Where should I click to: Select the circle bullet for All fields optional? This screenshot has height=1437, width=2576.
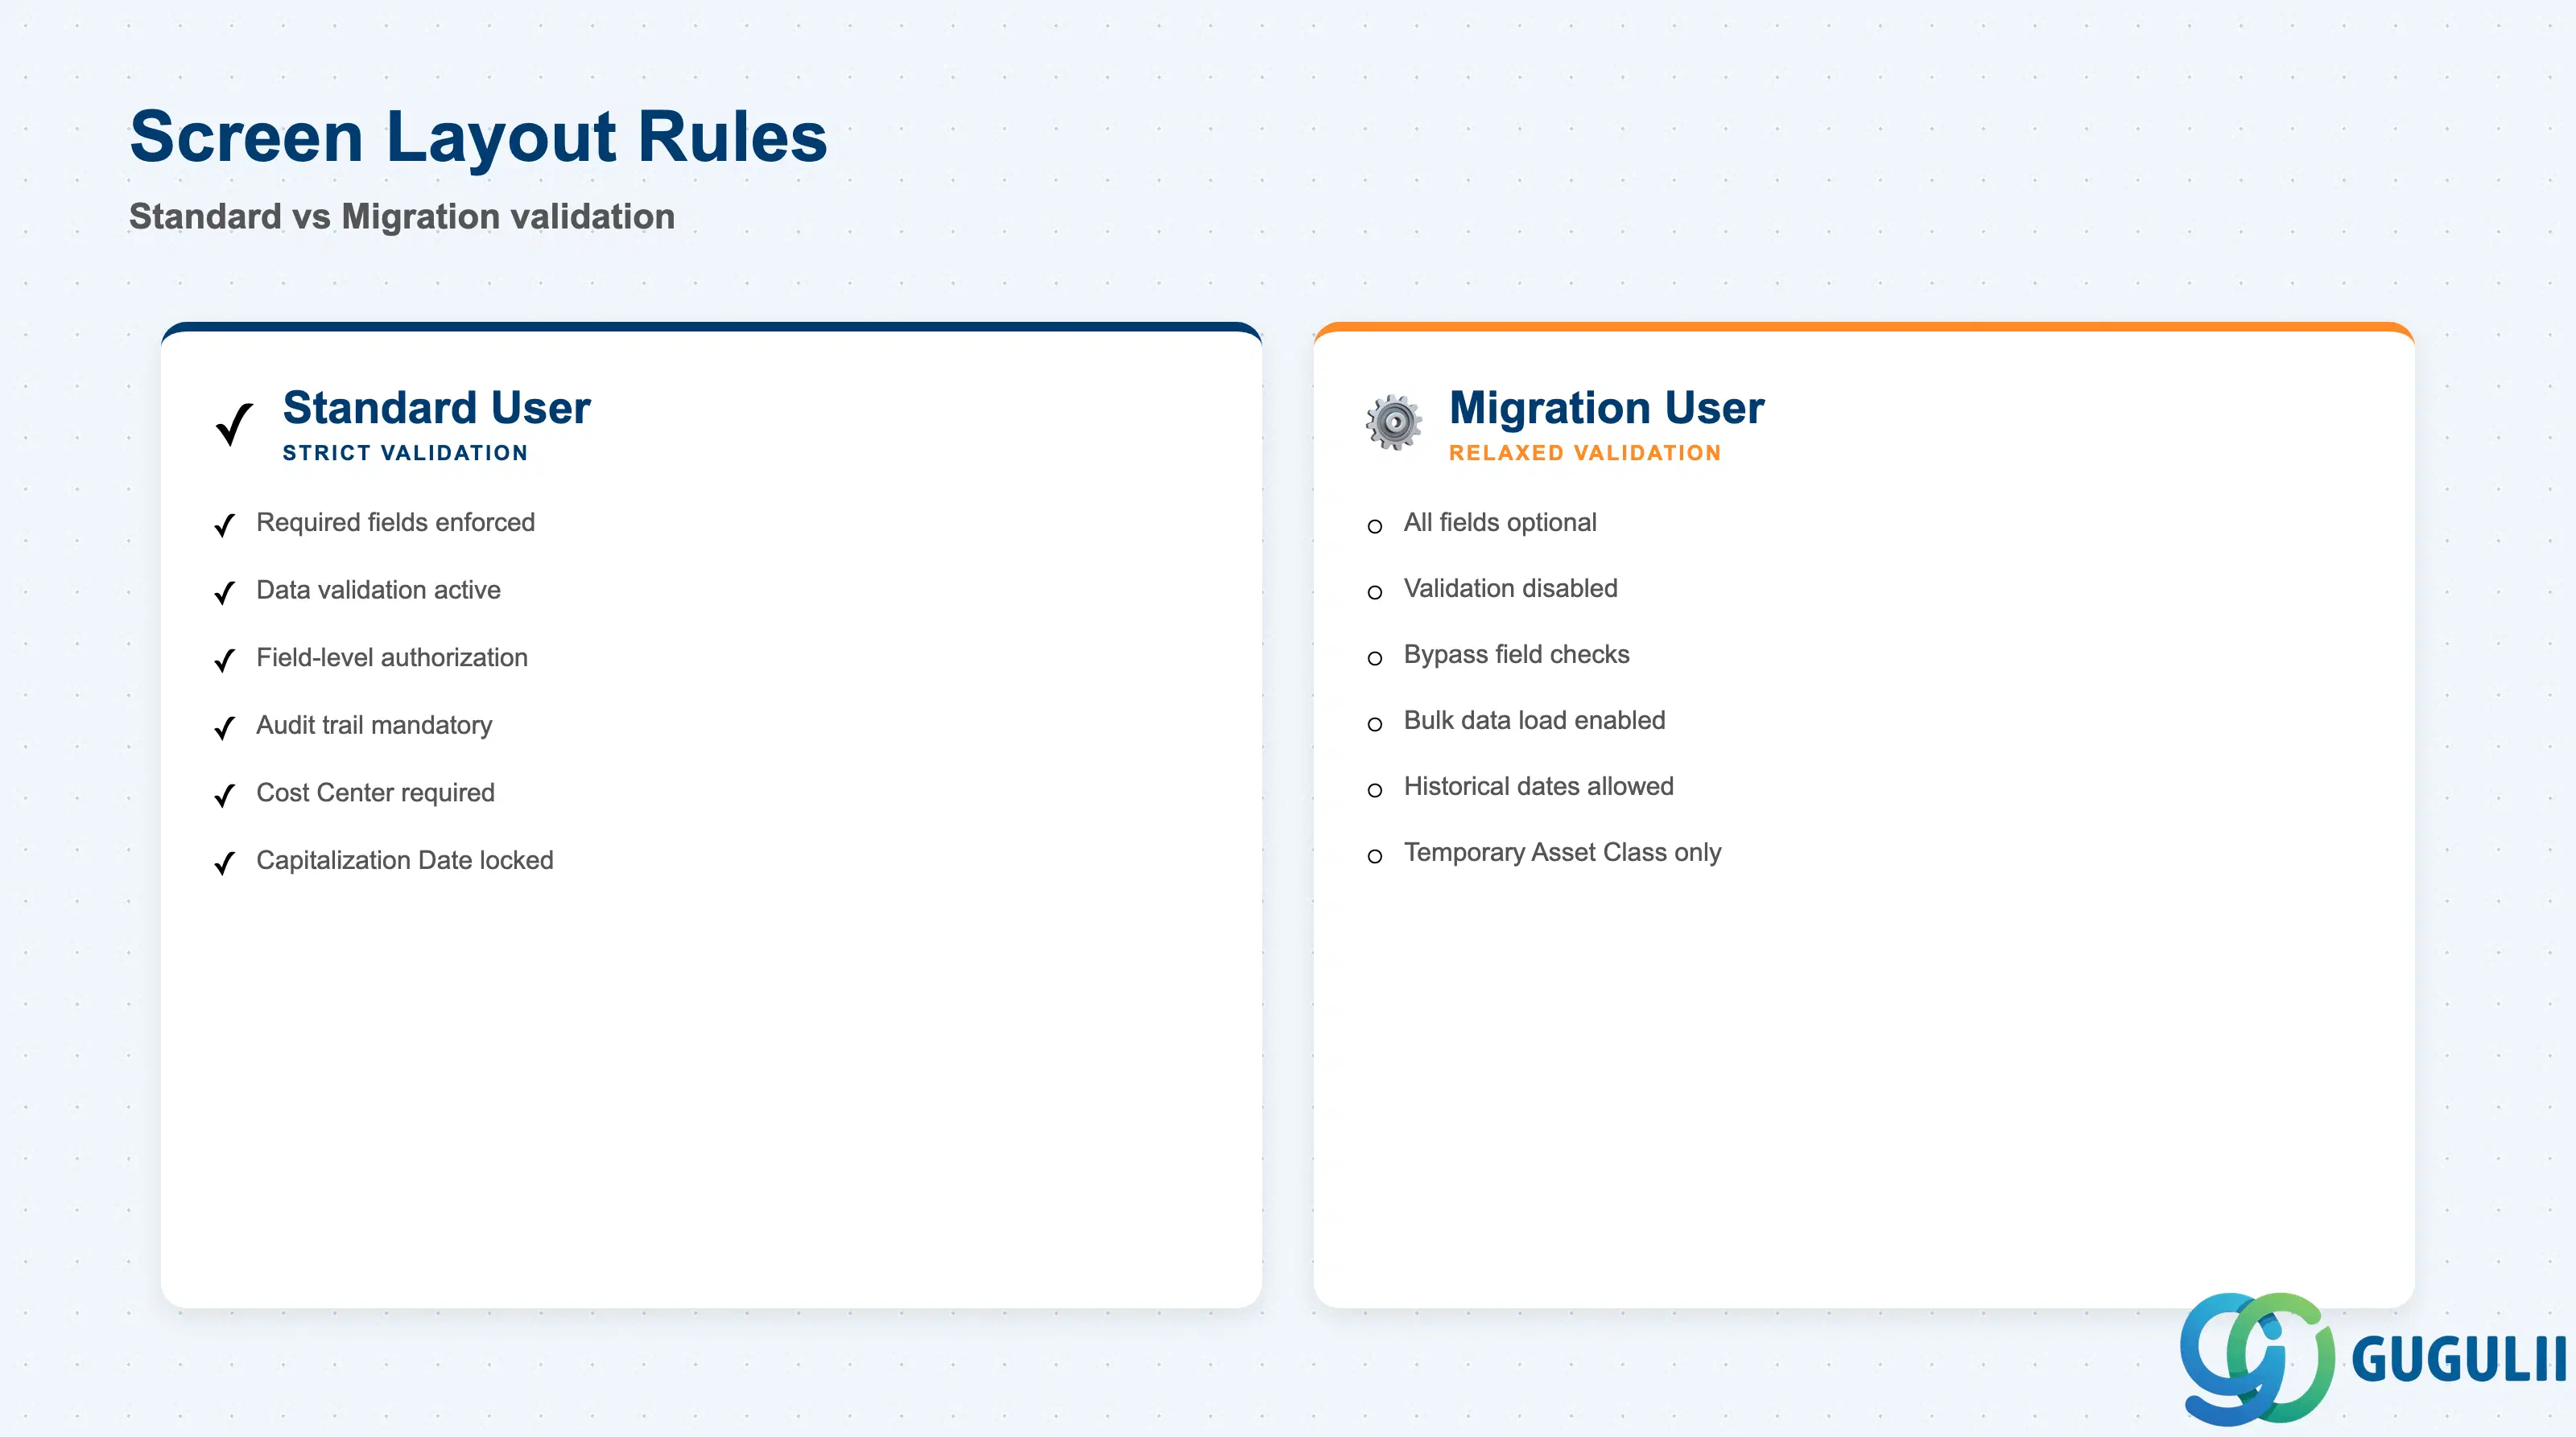[x=1375, y=527]
